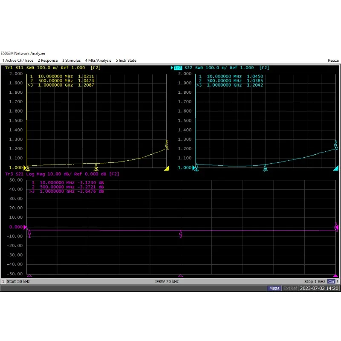Click the E5063A Network Analyzer title
This screenshot has height=341, width=341.
[x=23, y=54]
